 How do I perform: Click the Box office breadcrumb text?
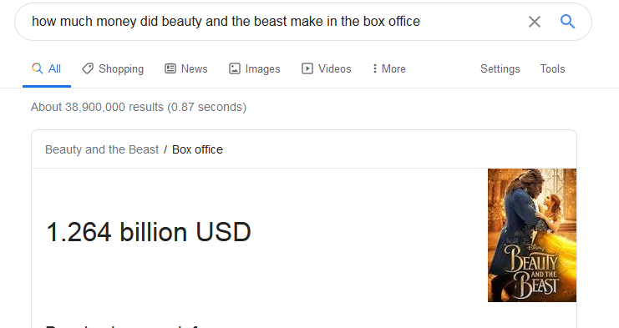point(197,149)
